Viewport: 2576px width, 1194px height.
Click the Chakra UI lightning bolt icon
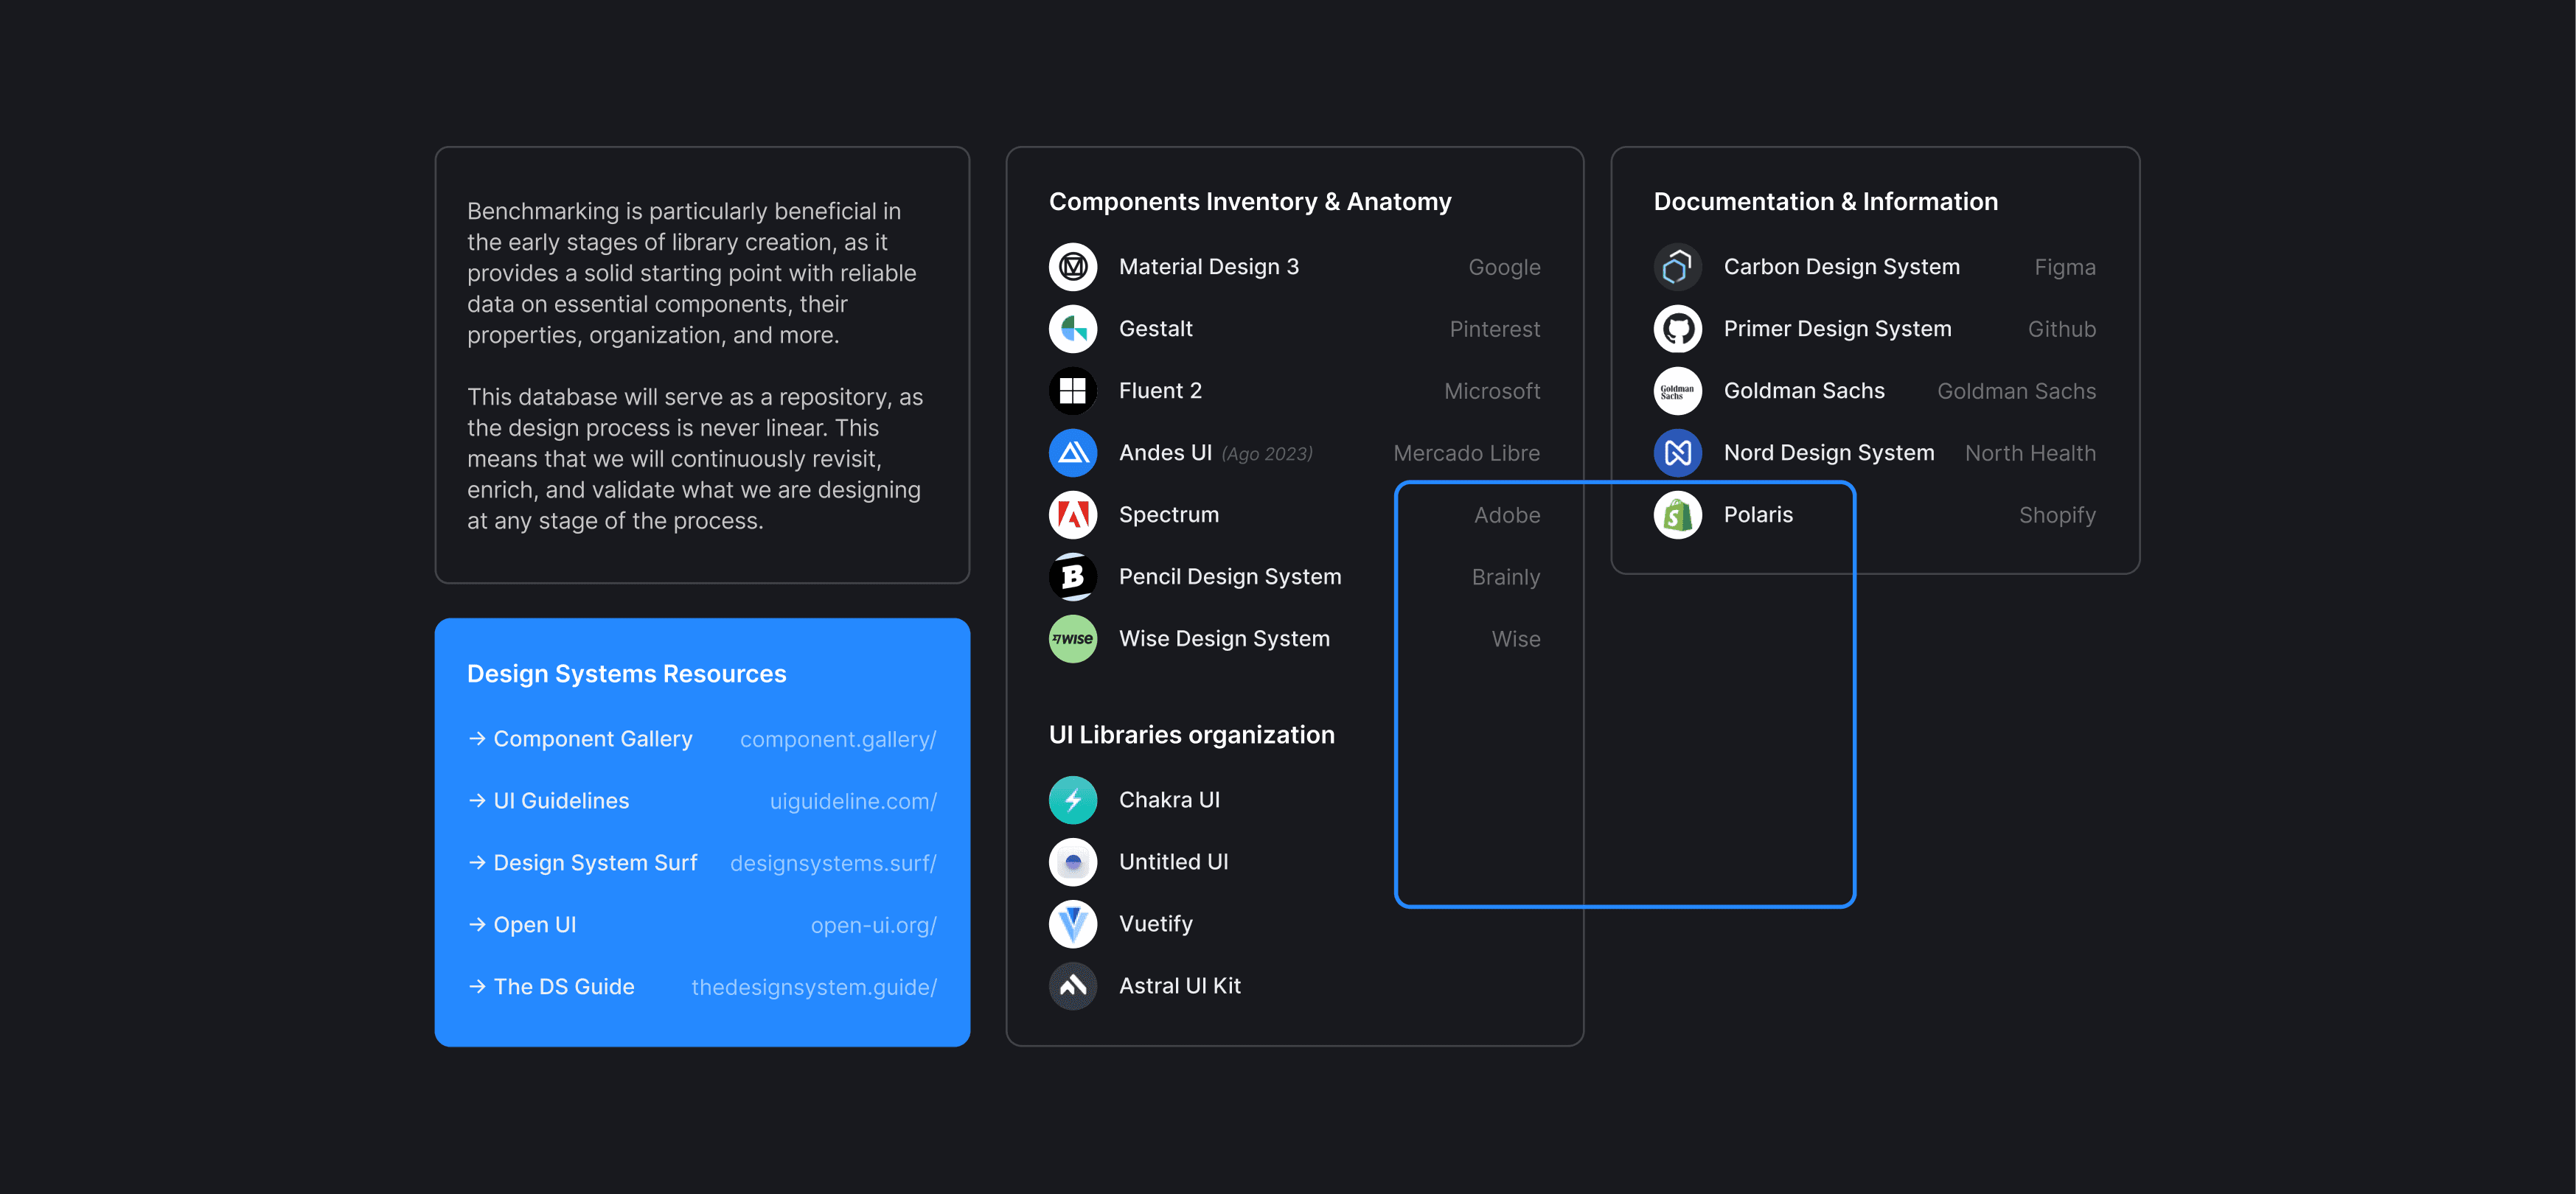point(1072,800)
